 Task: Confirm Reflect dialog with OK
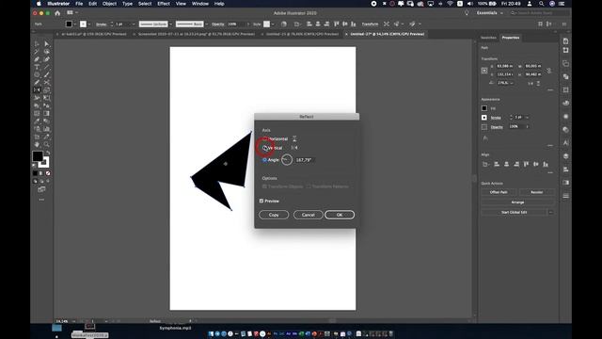tap(340, 215)
